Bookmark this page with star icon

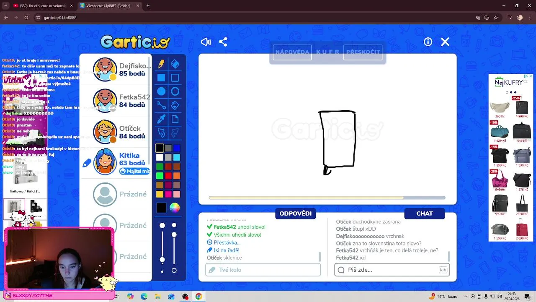click(x=496, y=18)
